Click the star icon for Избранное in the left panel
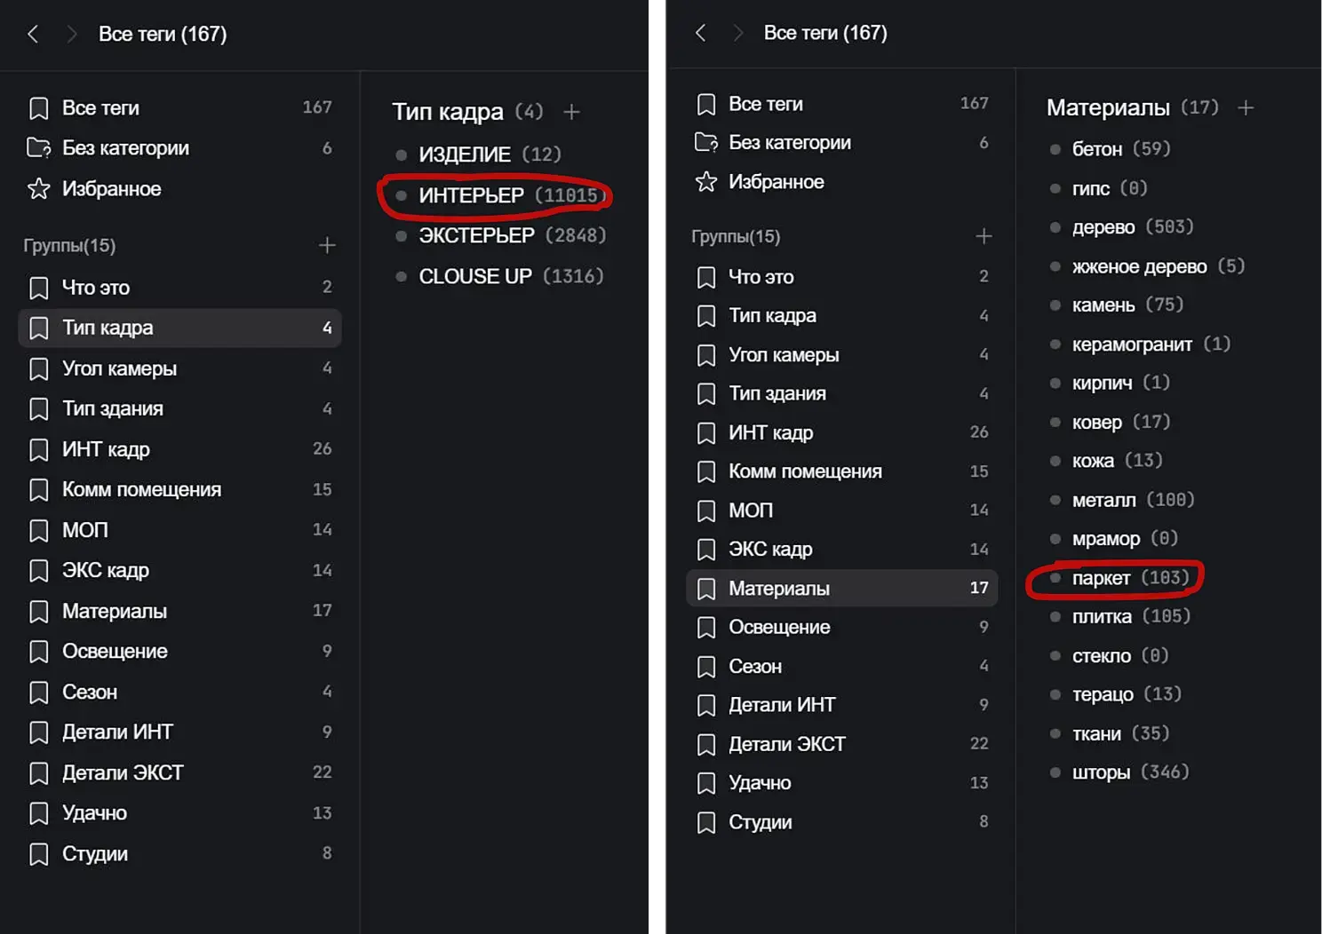This screenshot has width=1322, height=934. coord(38,189)
